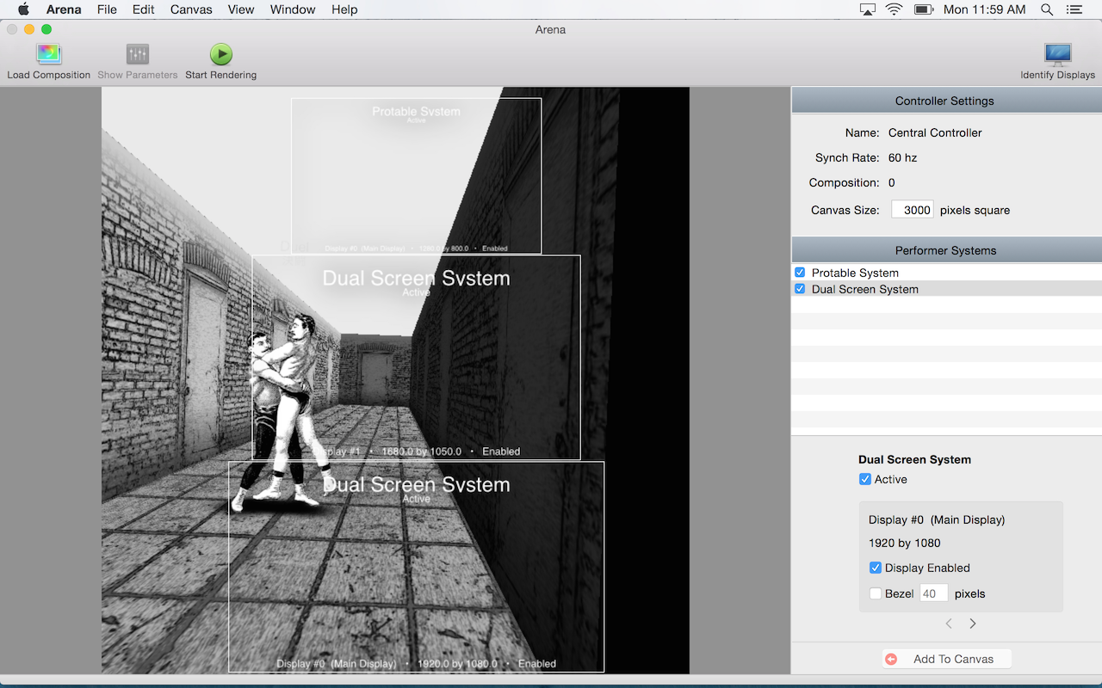Select the Display #1 rectangle on canvas
Image resolution: width=1102 pixels, height=688 pixels.
pos(482,370)
